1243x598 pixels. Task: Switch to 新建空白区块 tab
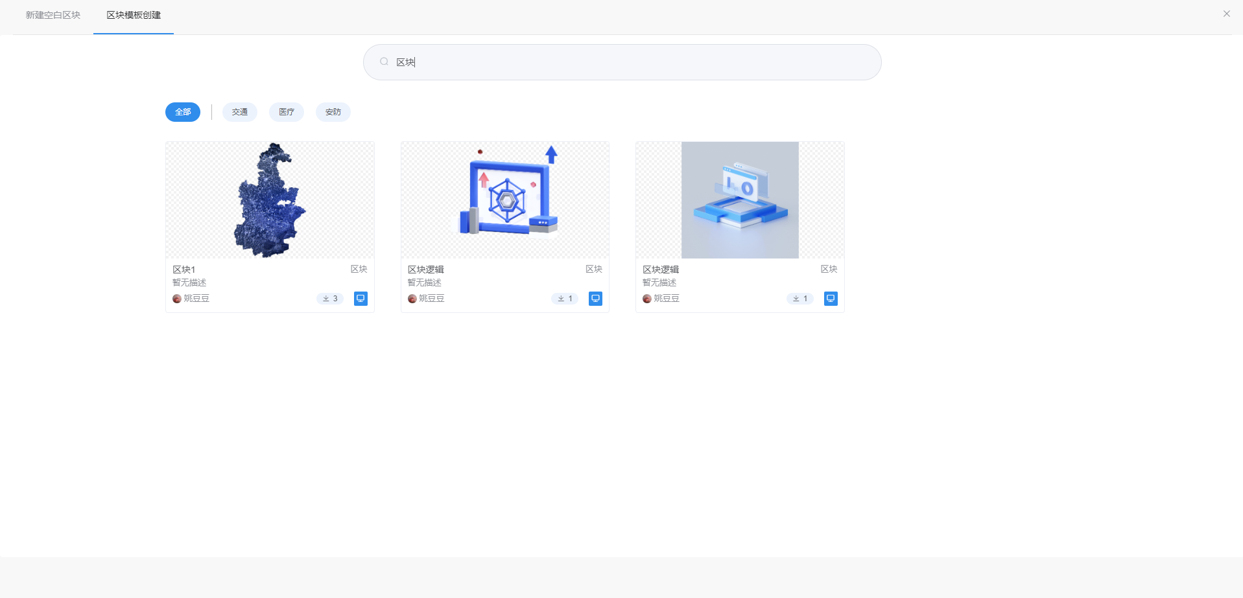pos(53,15)
